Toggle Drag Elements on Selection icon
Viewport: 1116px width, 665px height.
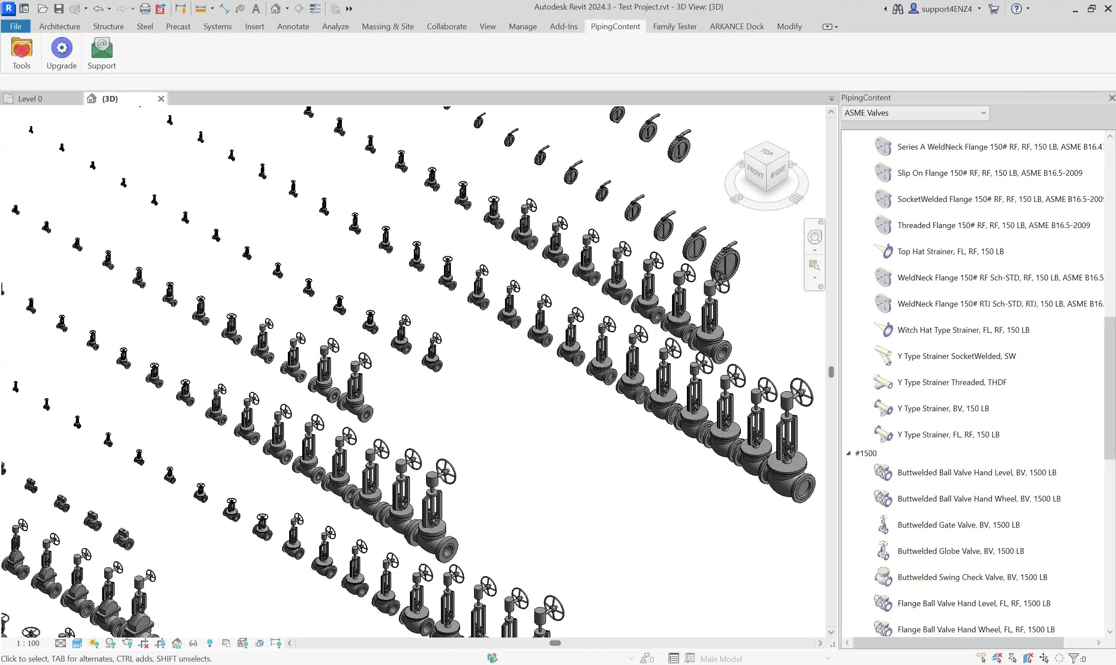[1044, 658]
